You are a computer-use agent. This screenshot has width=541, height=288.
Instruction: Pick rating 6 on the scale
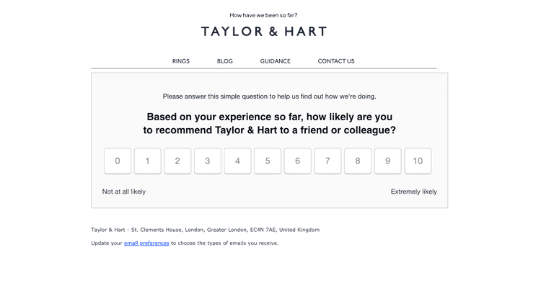coord(298,161)
